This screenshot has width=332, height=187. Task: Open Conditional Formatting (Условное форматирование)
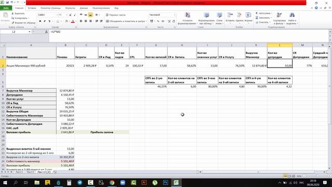coord(187,19)
